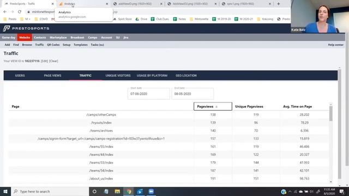This screenshot has height=196, width=349.
Task: Click Templates in the submenu
Action: pos(81,45)
